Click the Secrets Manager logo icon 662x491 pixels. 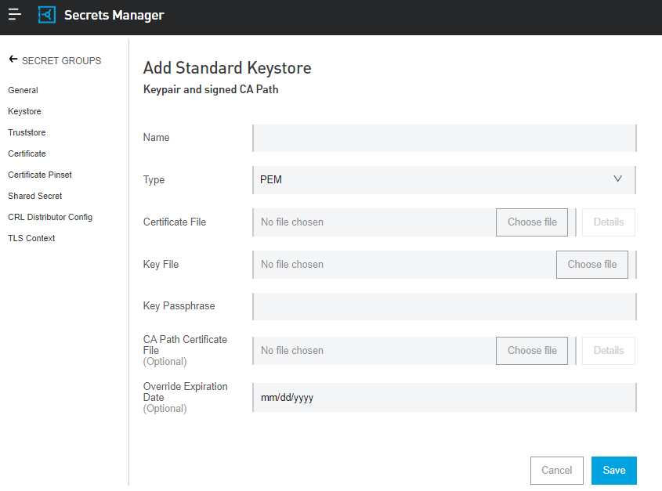(46, 14)
